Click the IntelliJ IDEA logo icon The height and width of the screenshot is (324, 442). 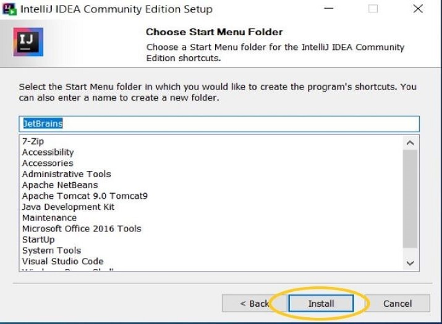coord(28,42)
